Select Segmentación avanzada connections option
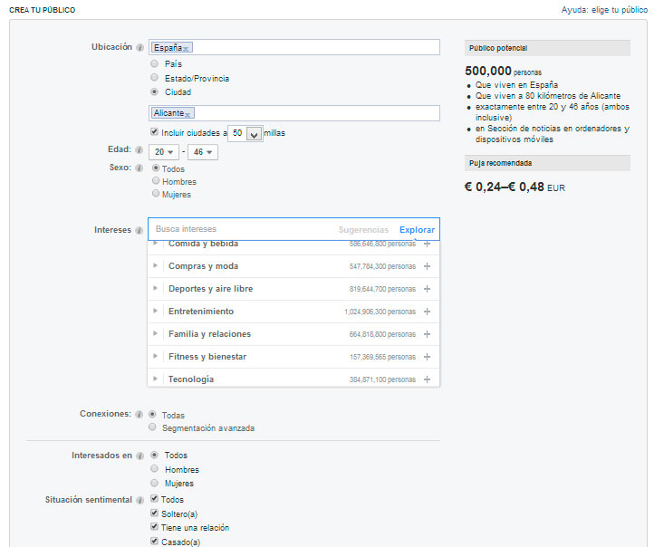The width and height of the screenshot is (664, 547). coord(152,427)
